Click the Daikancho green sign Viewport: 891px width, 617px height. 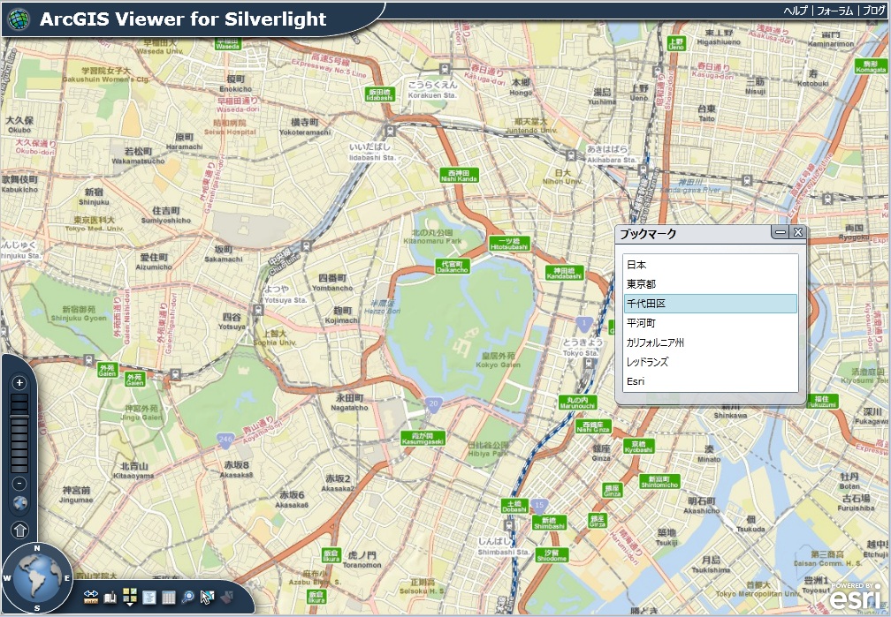click(x=453, y=267)
